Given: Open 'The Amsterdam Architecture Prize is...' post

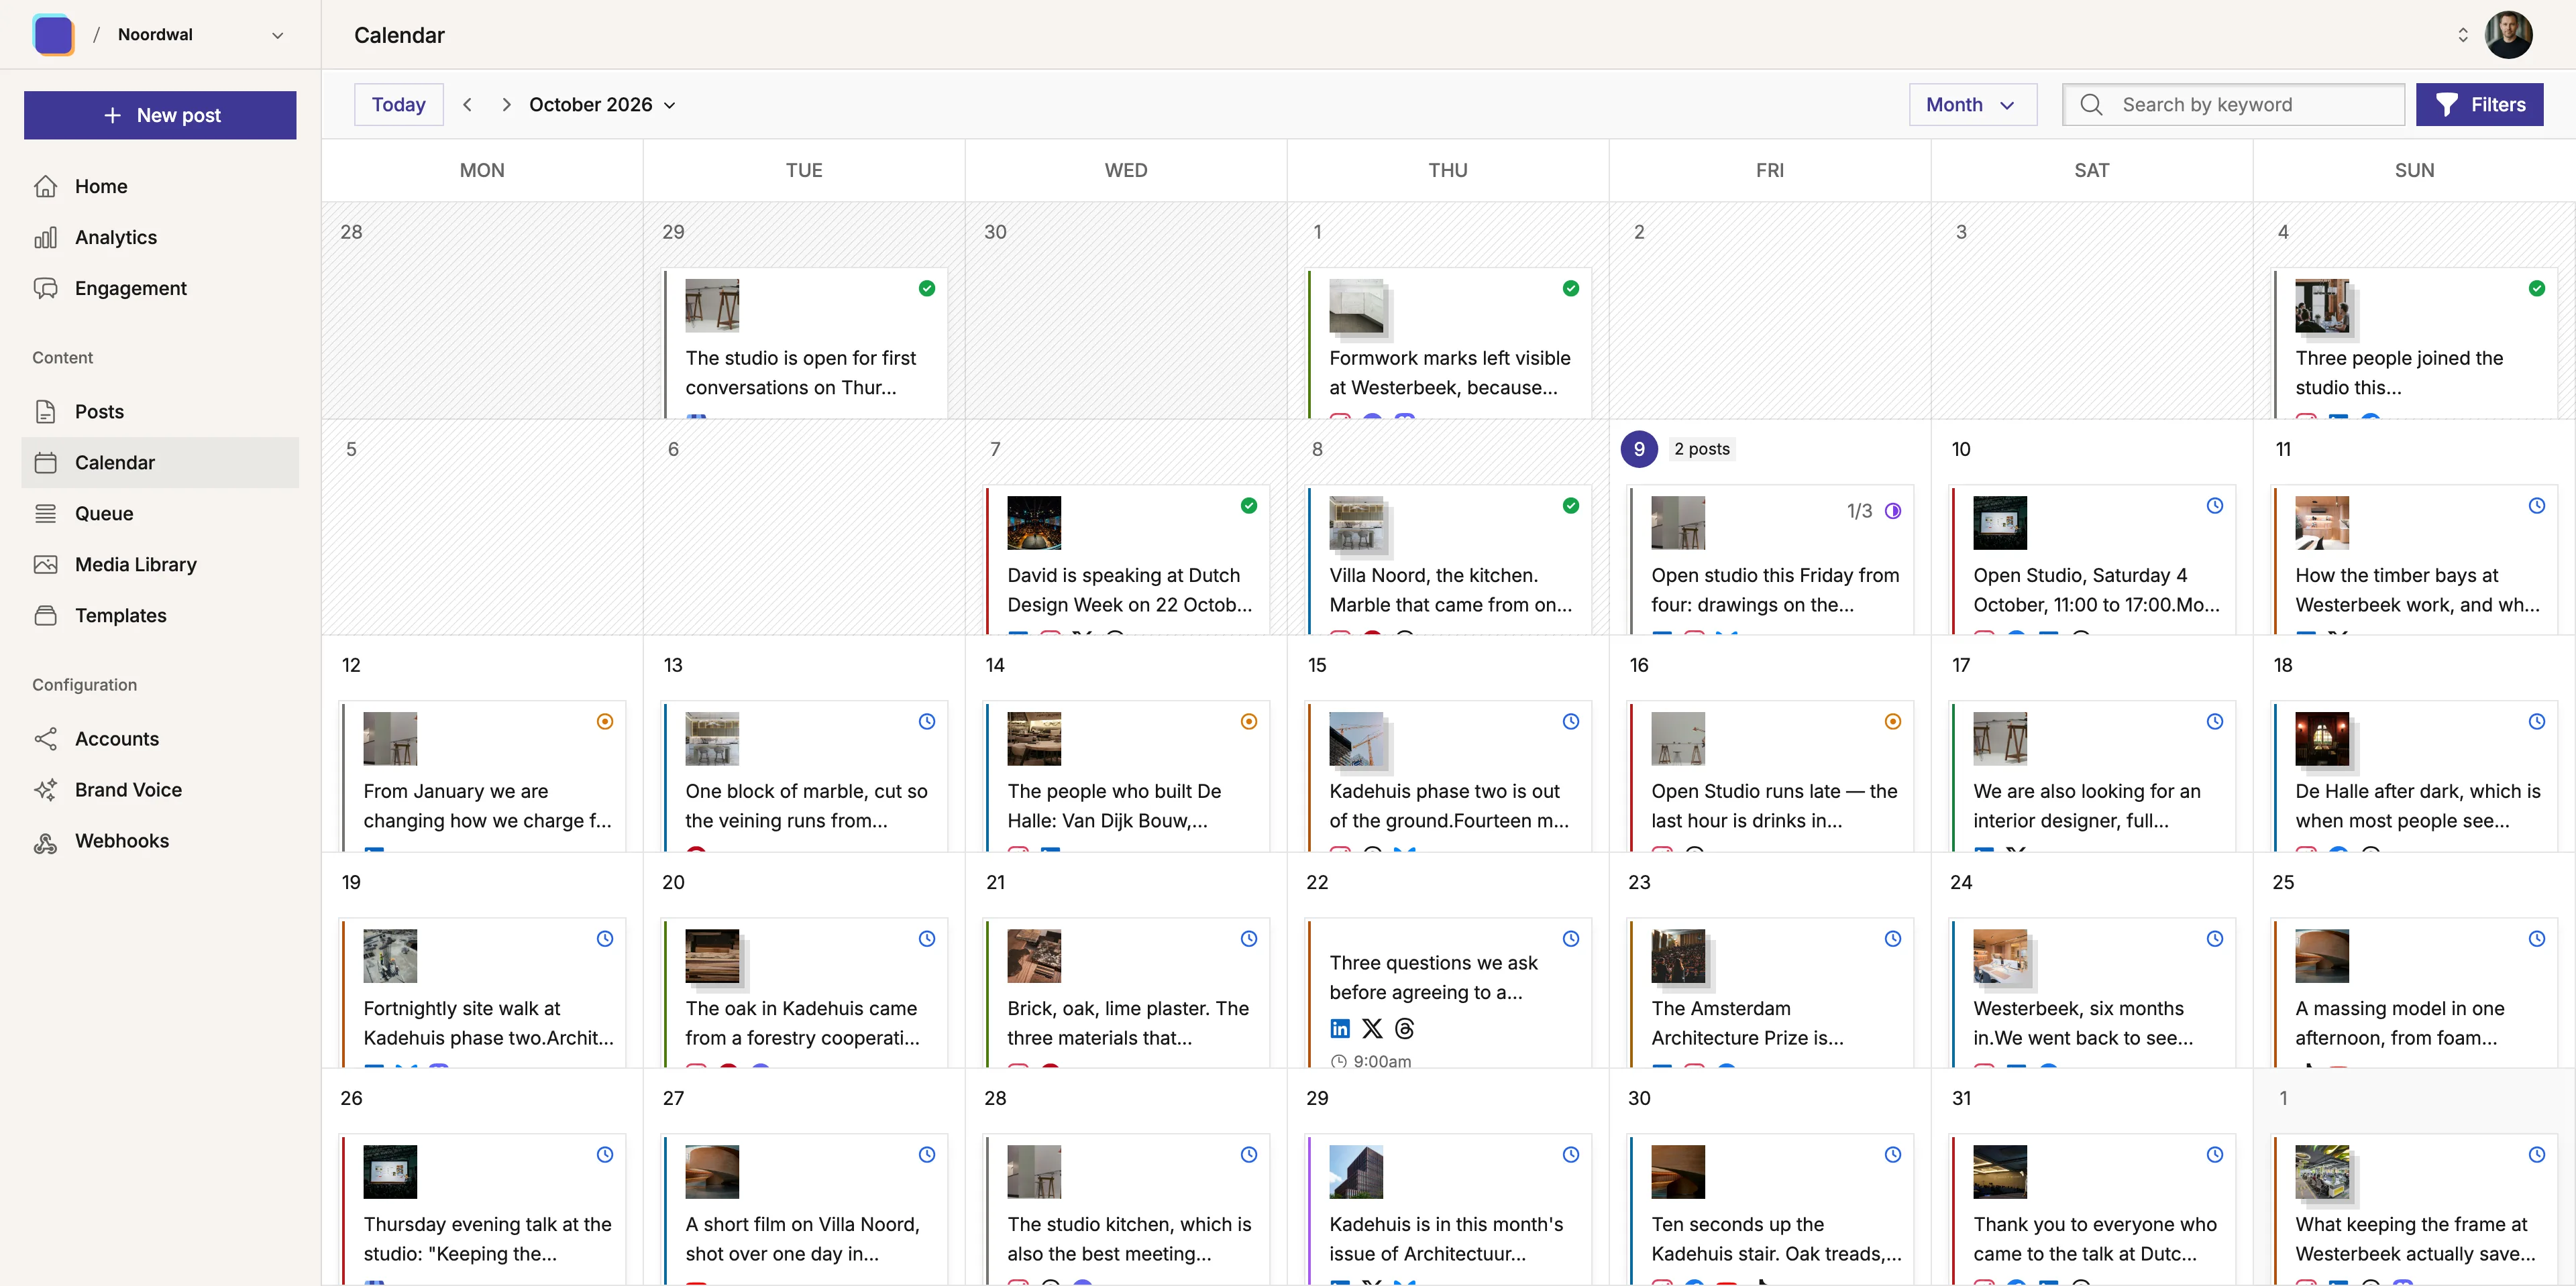Looking at the screenshot, I should 1770,992.
